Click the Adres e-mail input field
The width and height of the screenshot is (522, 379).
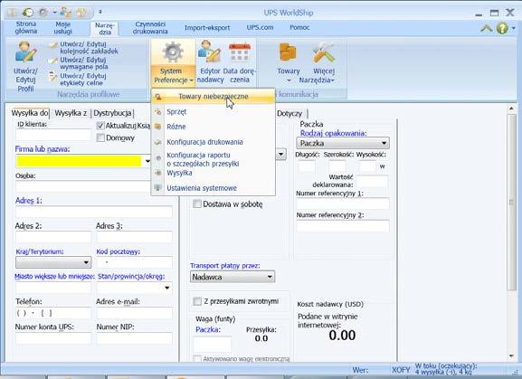pos(135,313)
